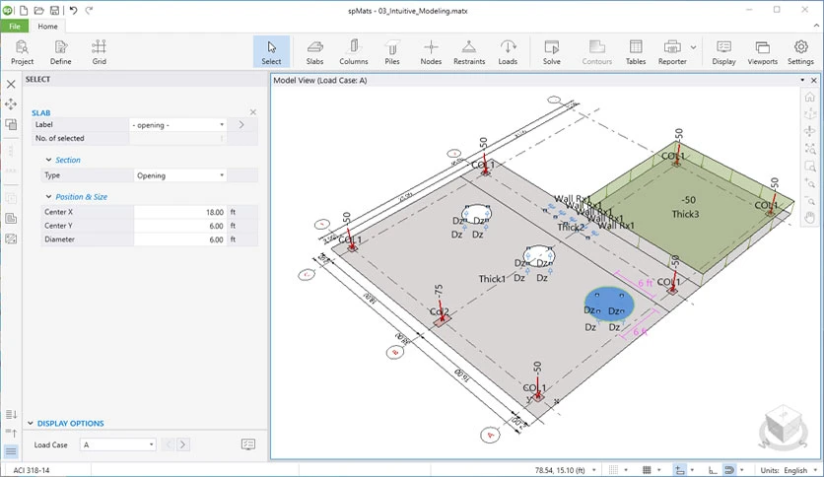Screen dimensions: 824x477
Task: Choose the Loads tool
Action: pyautogui.click(x=508, y=52)
